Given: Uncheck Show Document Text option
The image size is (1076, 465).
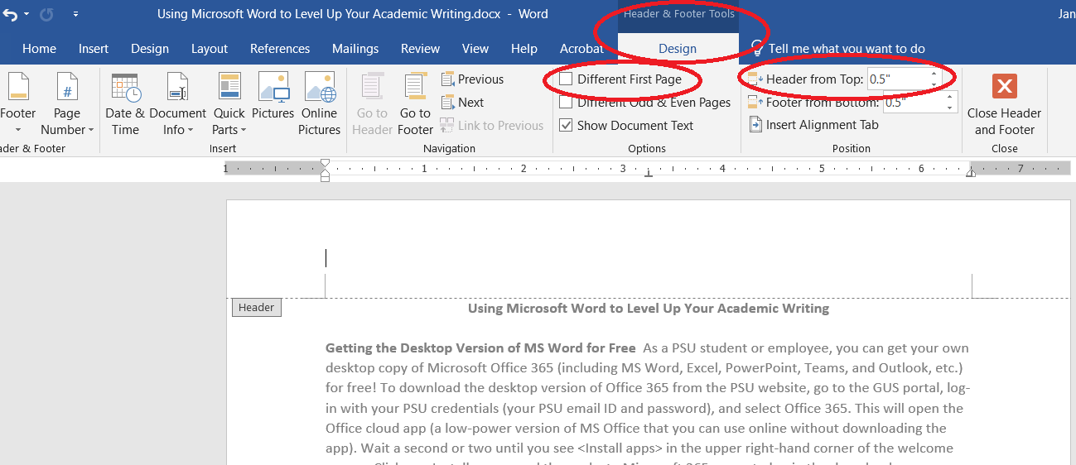Looking at the screenshot, I should [566, 126].
